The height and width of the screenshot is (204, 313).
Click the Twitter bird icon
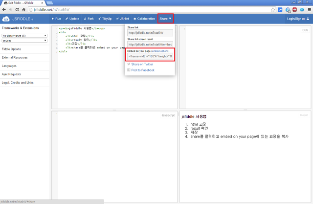point(129,64)
